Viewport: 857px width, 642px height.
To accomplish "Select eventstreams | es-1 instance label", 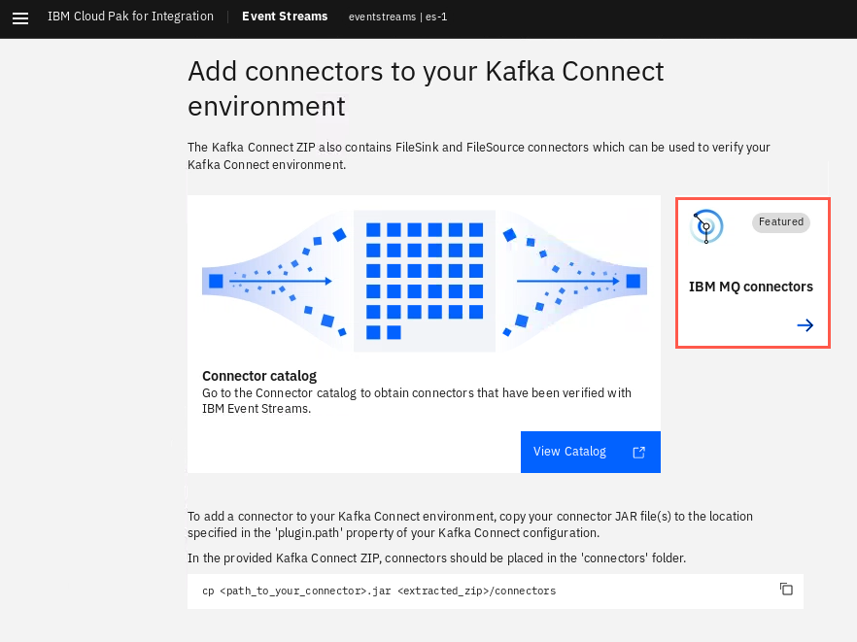I will (398, 17).
